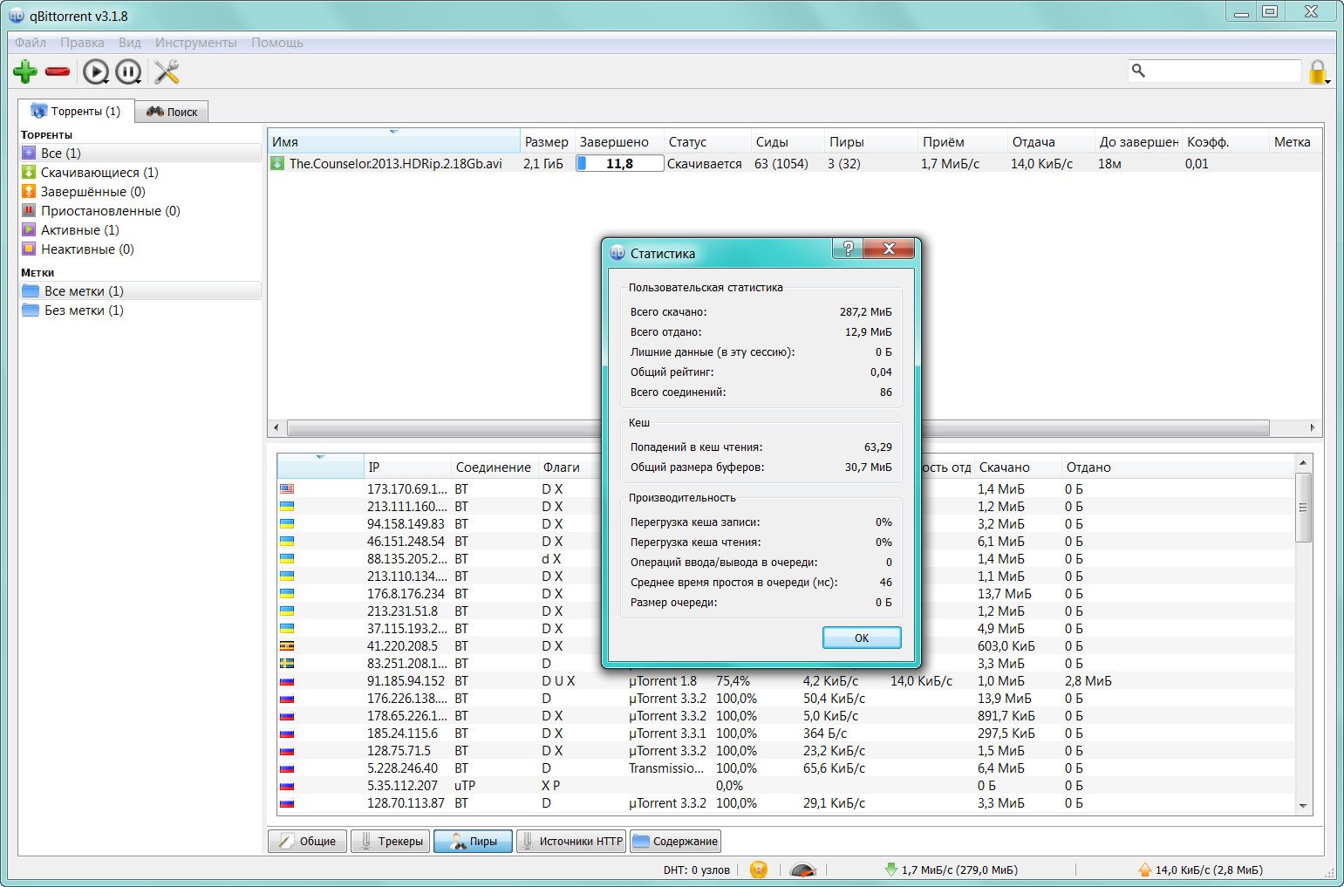Sort torrents by the Сиды column header
Viewport: 1344px width, 887px height.
(788, 141)
